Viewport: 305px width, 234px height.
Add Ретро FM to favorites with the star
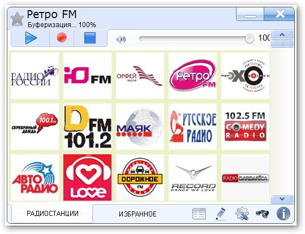click(17, 19)
